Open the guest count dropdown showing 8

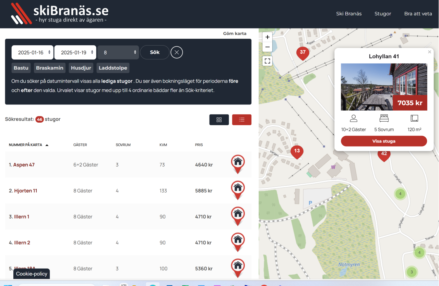tap(118, 52)
